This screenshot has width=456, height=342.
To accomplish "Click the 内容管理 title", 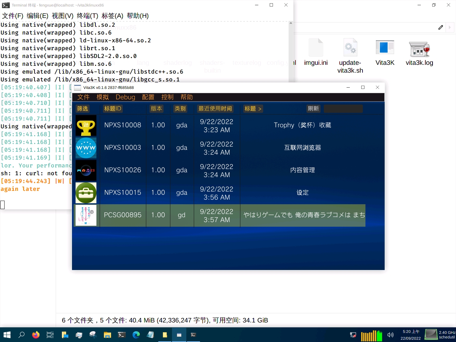I will click(303, 170).
